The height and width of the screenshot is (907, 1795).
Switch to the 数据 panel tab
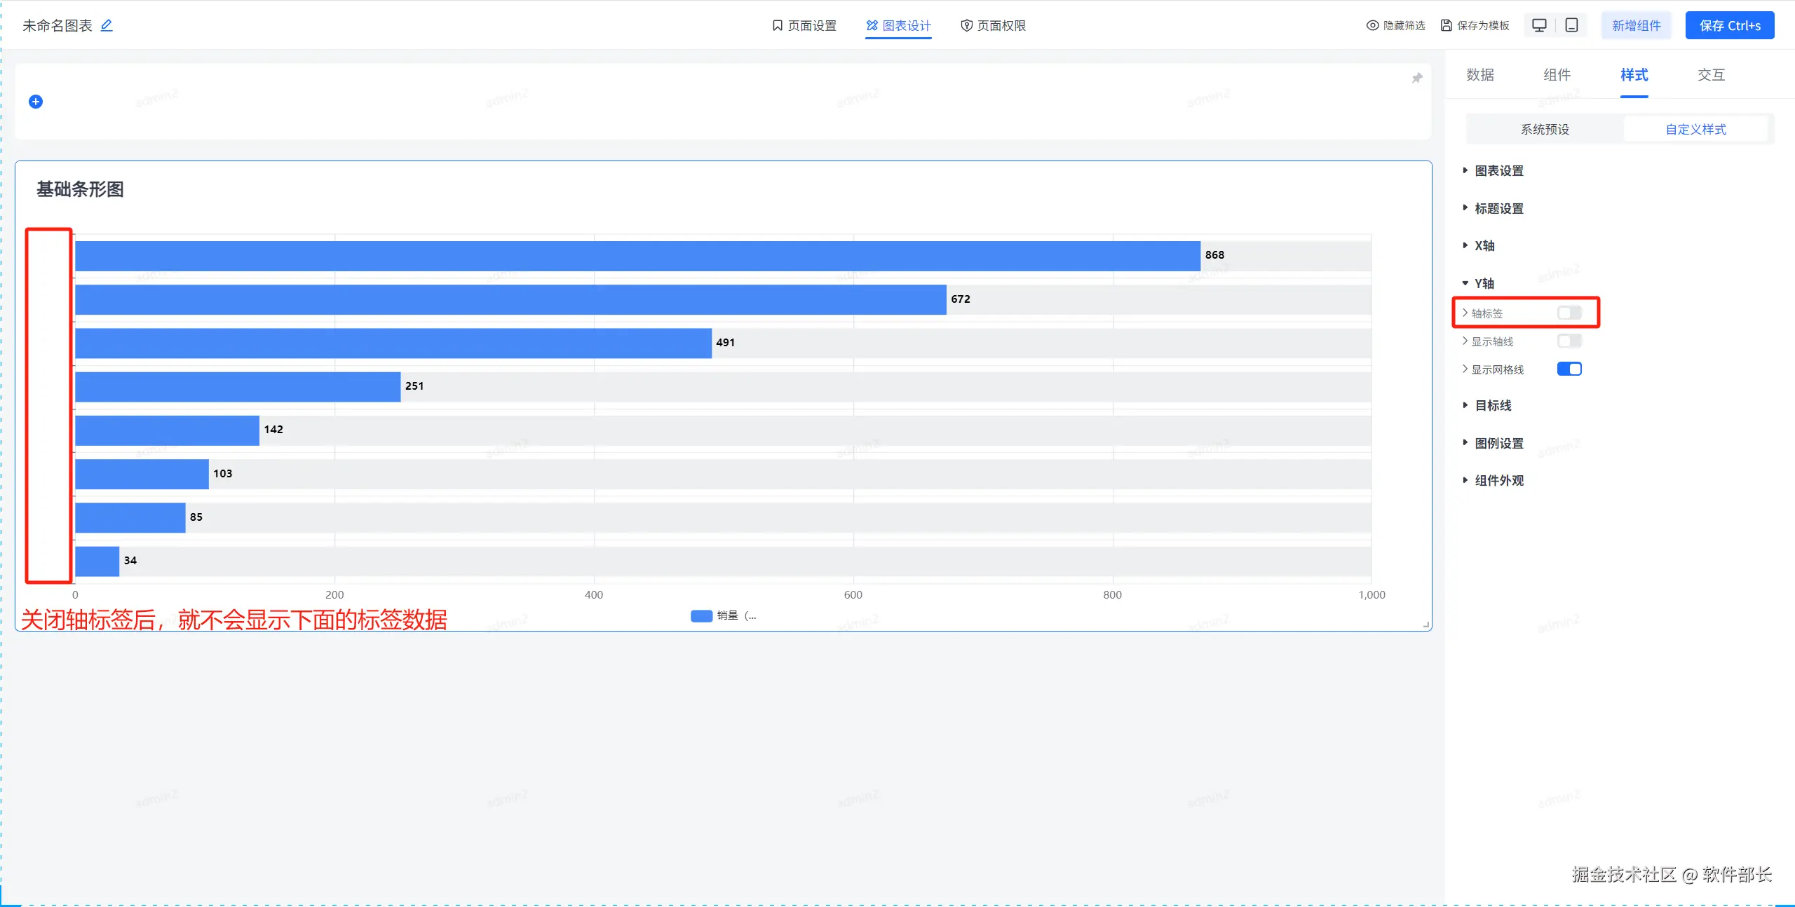click(x=1479, y=75)
